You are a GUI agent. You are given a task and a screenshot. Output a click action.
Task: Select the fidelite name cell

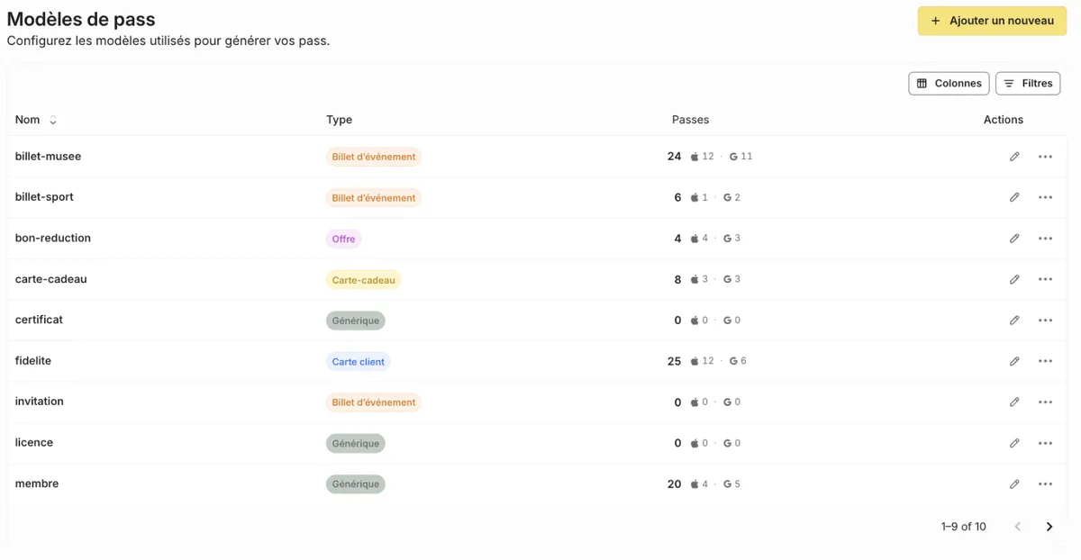coord(33,361)
